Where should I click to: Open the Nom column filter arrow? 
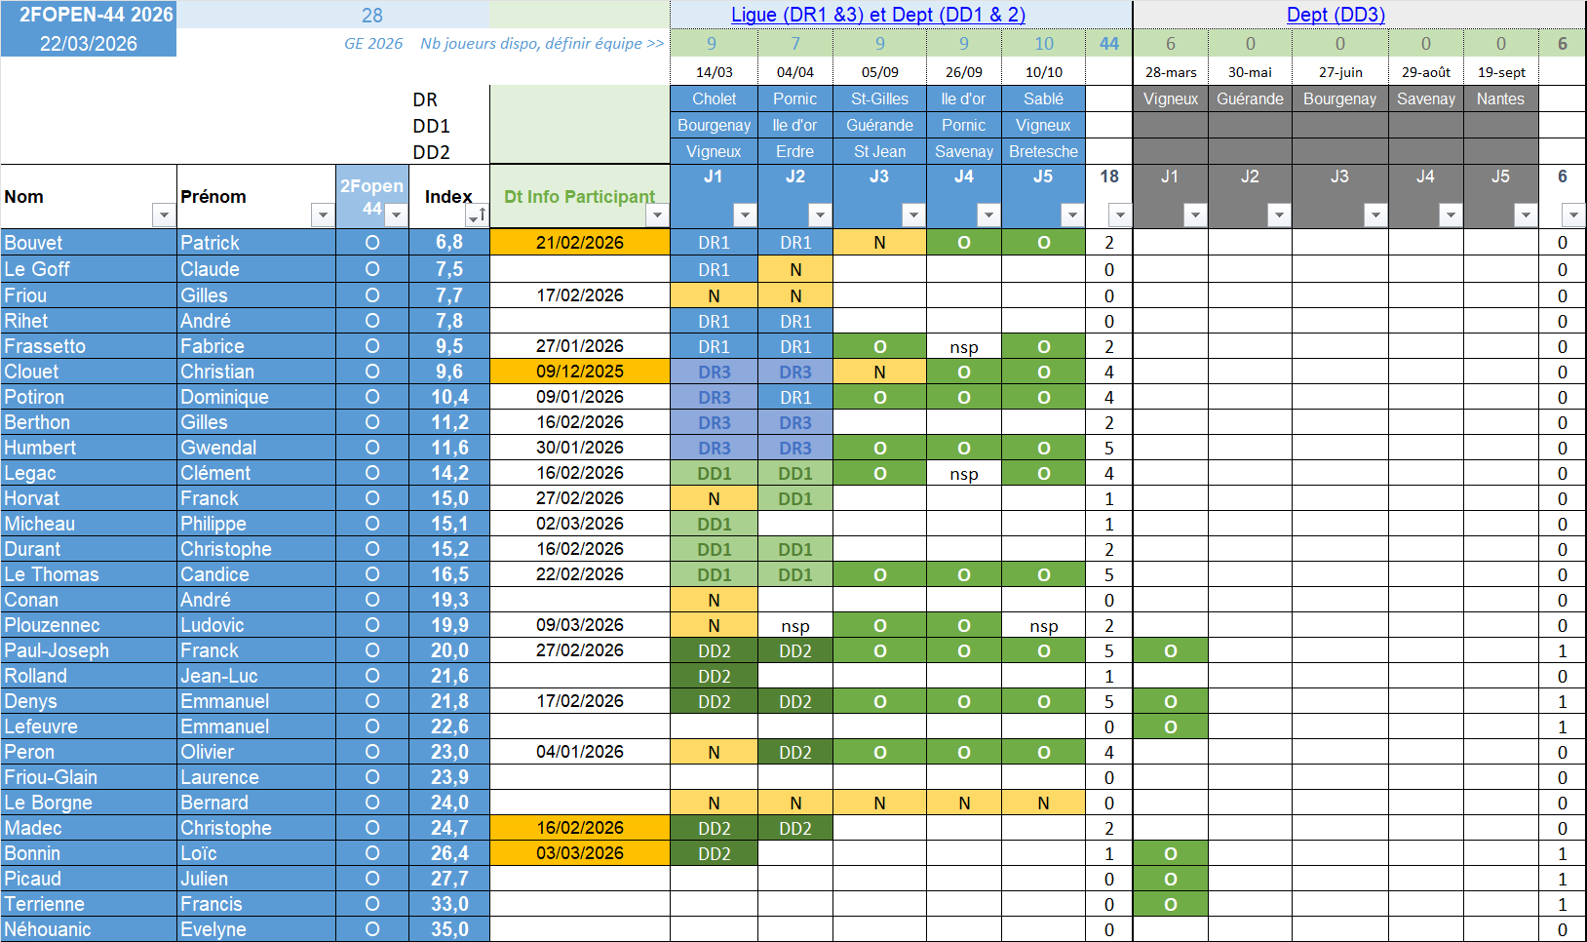tap(162, 216)
